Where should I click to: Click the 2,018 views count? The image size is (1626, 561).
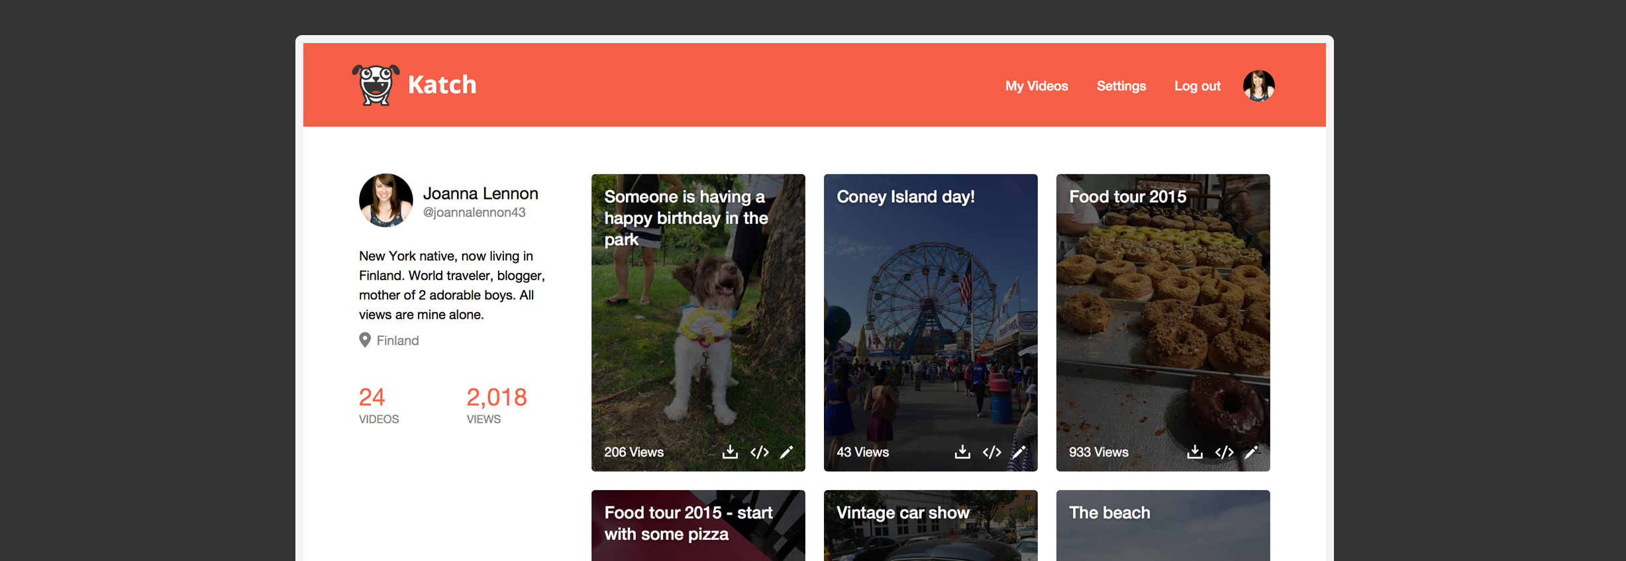point(497,397)
